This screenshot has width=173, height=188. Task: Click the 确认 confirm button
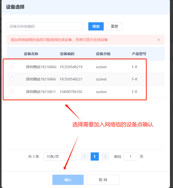[68, 180]
